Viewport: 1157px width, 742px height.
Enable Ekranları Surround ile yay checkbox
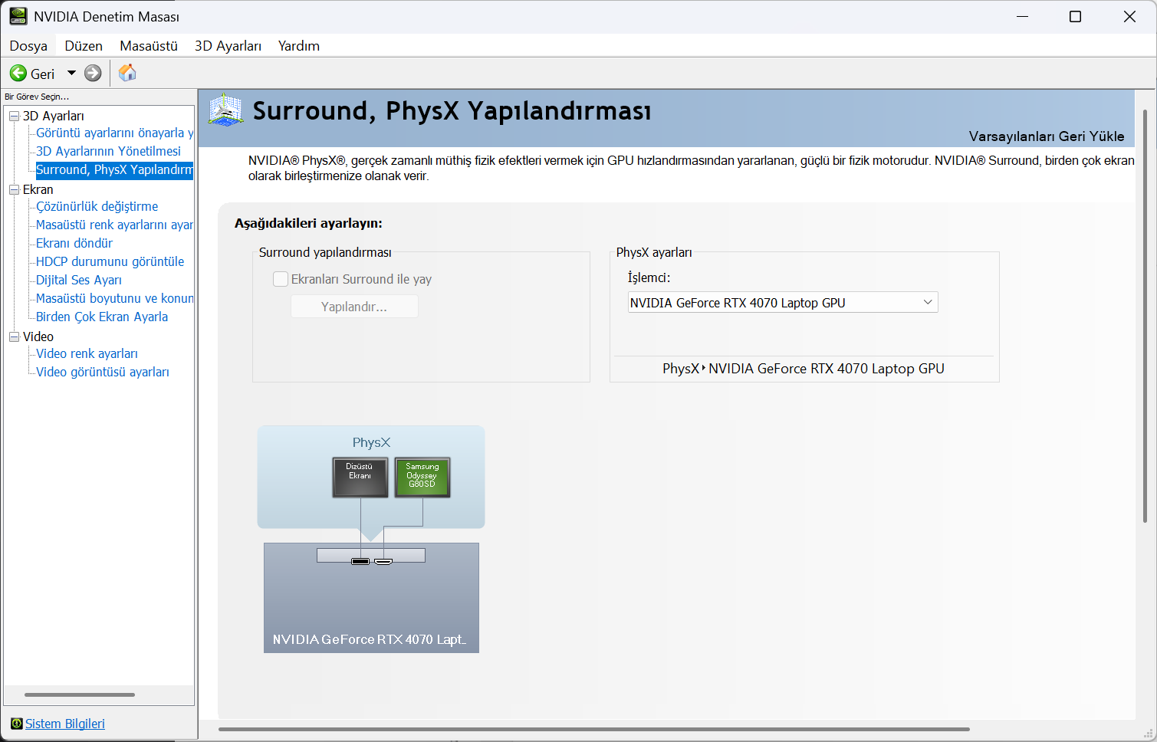[x=281, y=279]
